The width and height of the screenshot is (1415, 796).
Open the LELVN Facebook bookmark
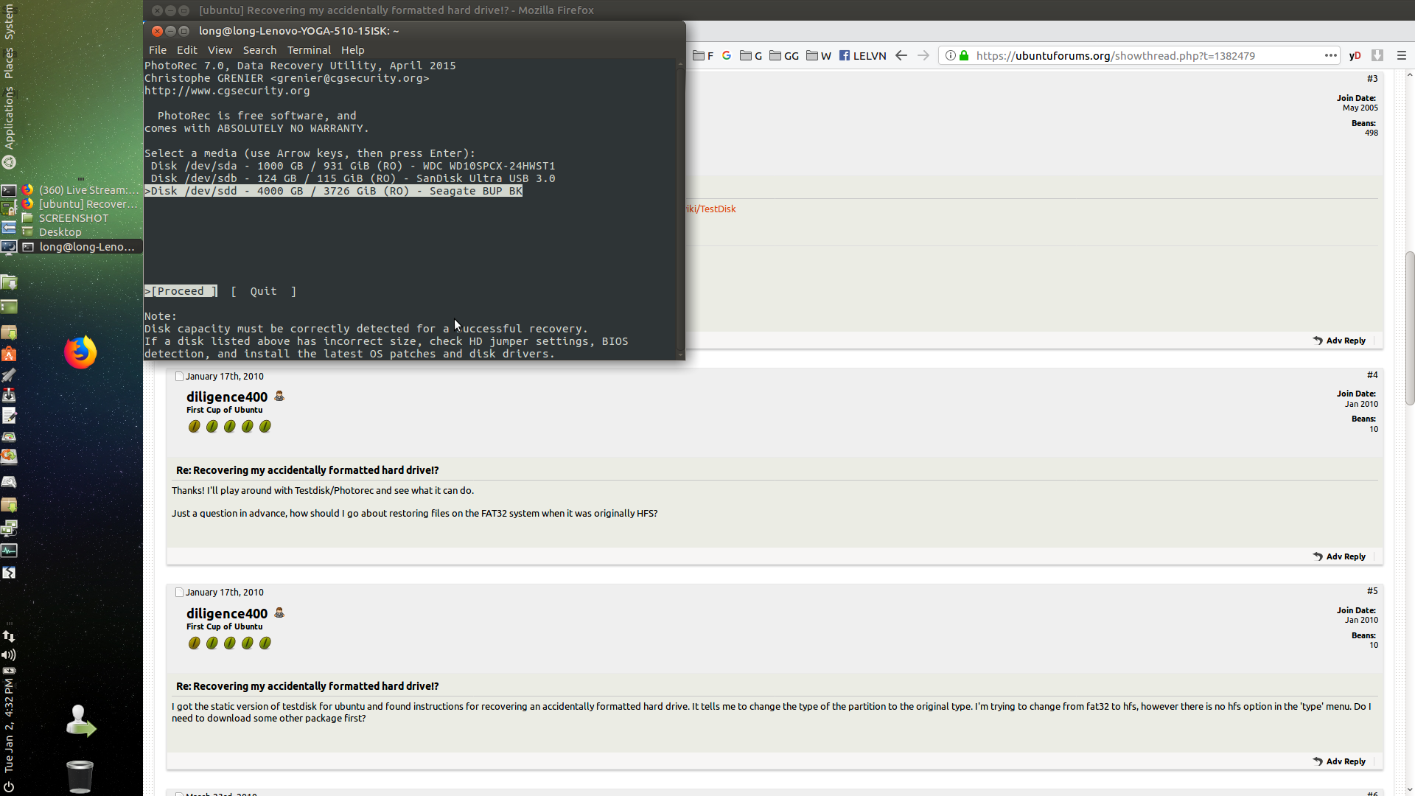pos(863,55)
